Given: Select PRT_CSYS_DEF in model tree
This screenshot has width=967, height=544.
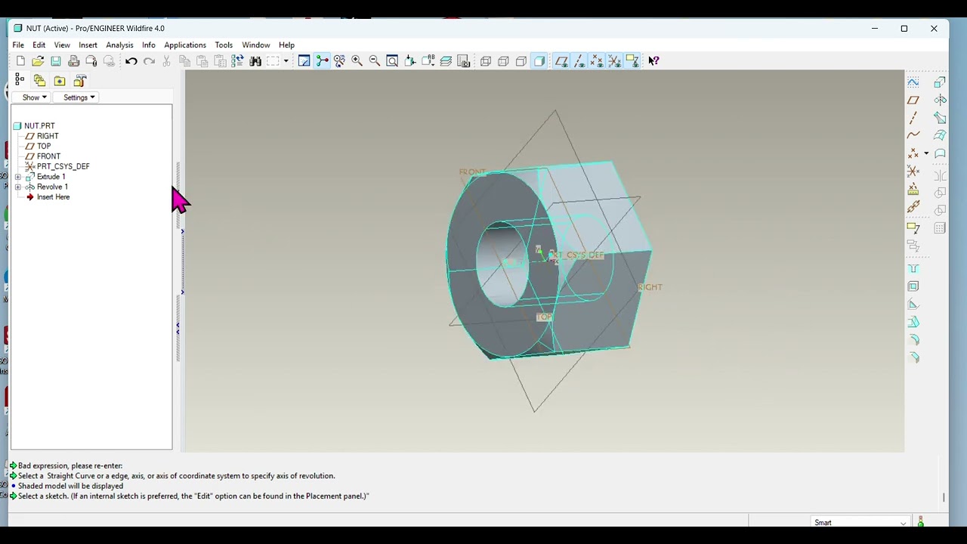Looking at the screenshot, I should 63,166.
